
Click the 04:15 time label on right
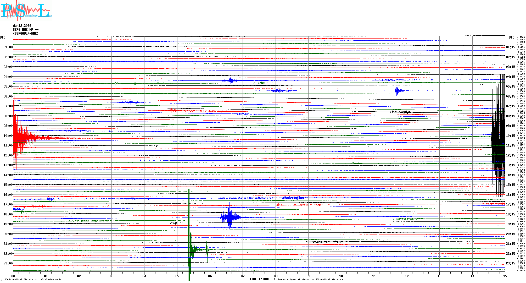pyautogui.click(x=510, y=77)
